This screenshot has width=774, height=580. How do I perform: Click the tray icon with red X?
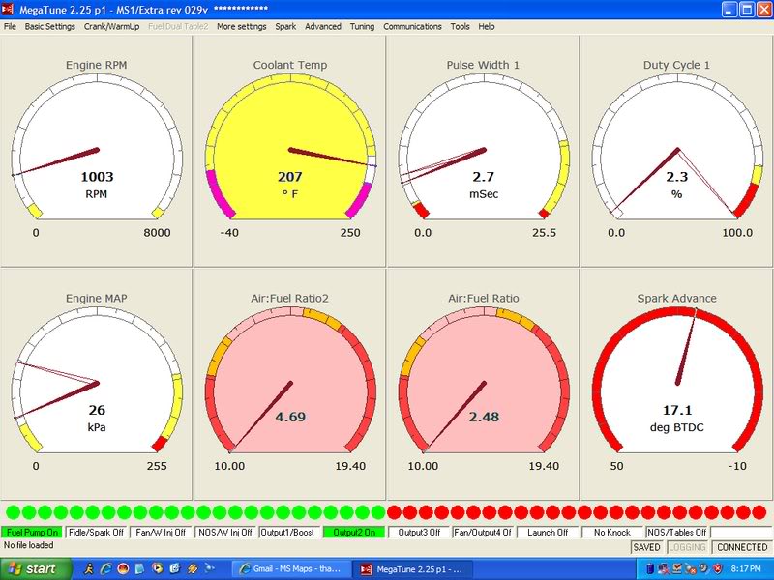pos(690,568)
